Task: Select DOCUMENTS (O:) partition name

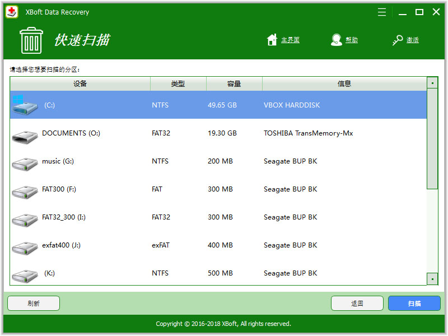Action: coord(71,133)
